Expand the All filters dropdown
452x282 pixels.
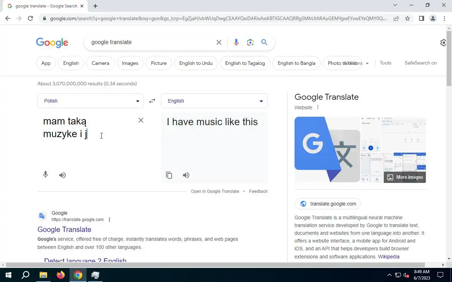[357, 63]
